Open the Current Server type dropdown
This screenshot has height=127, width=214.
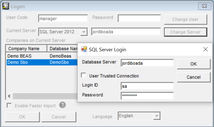(x=84, y=32)
